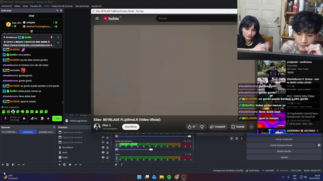Collapse the chat leaderboard arrow
The width and height of the screenshot is (323, 181).
pyautogui.click(x=32, y=31)
